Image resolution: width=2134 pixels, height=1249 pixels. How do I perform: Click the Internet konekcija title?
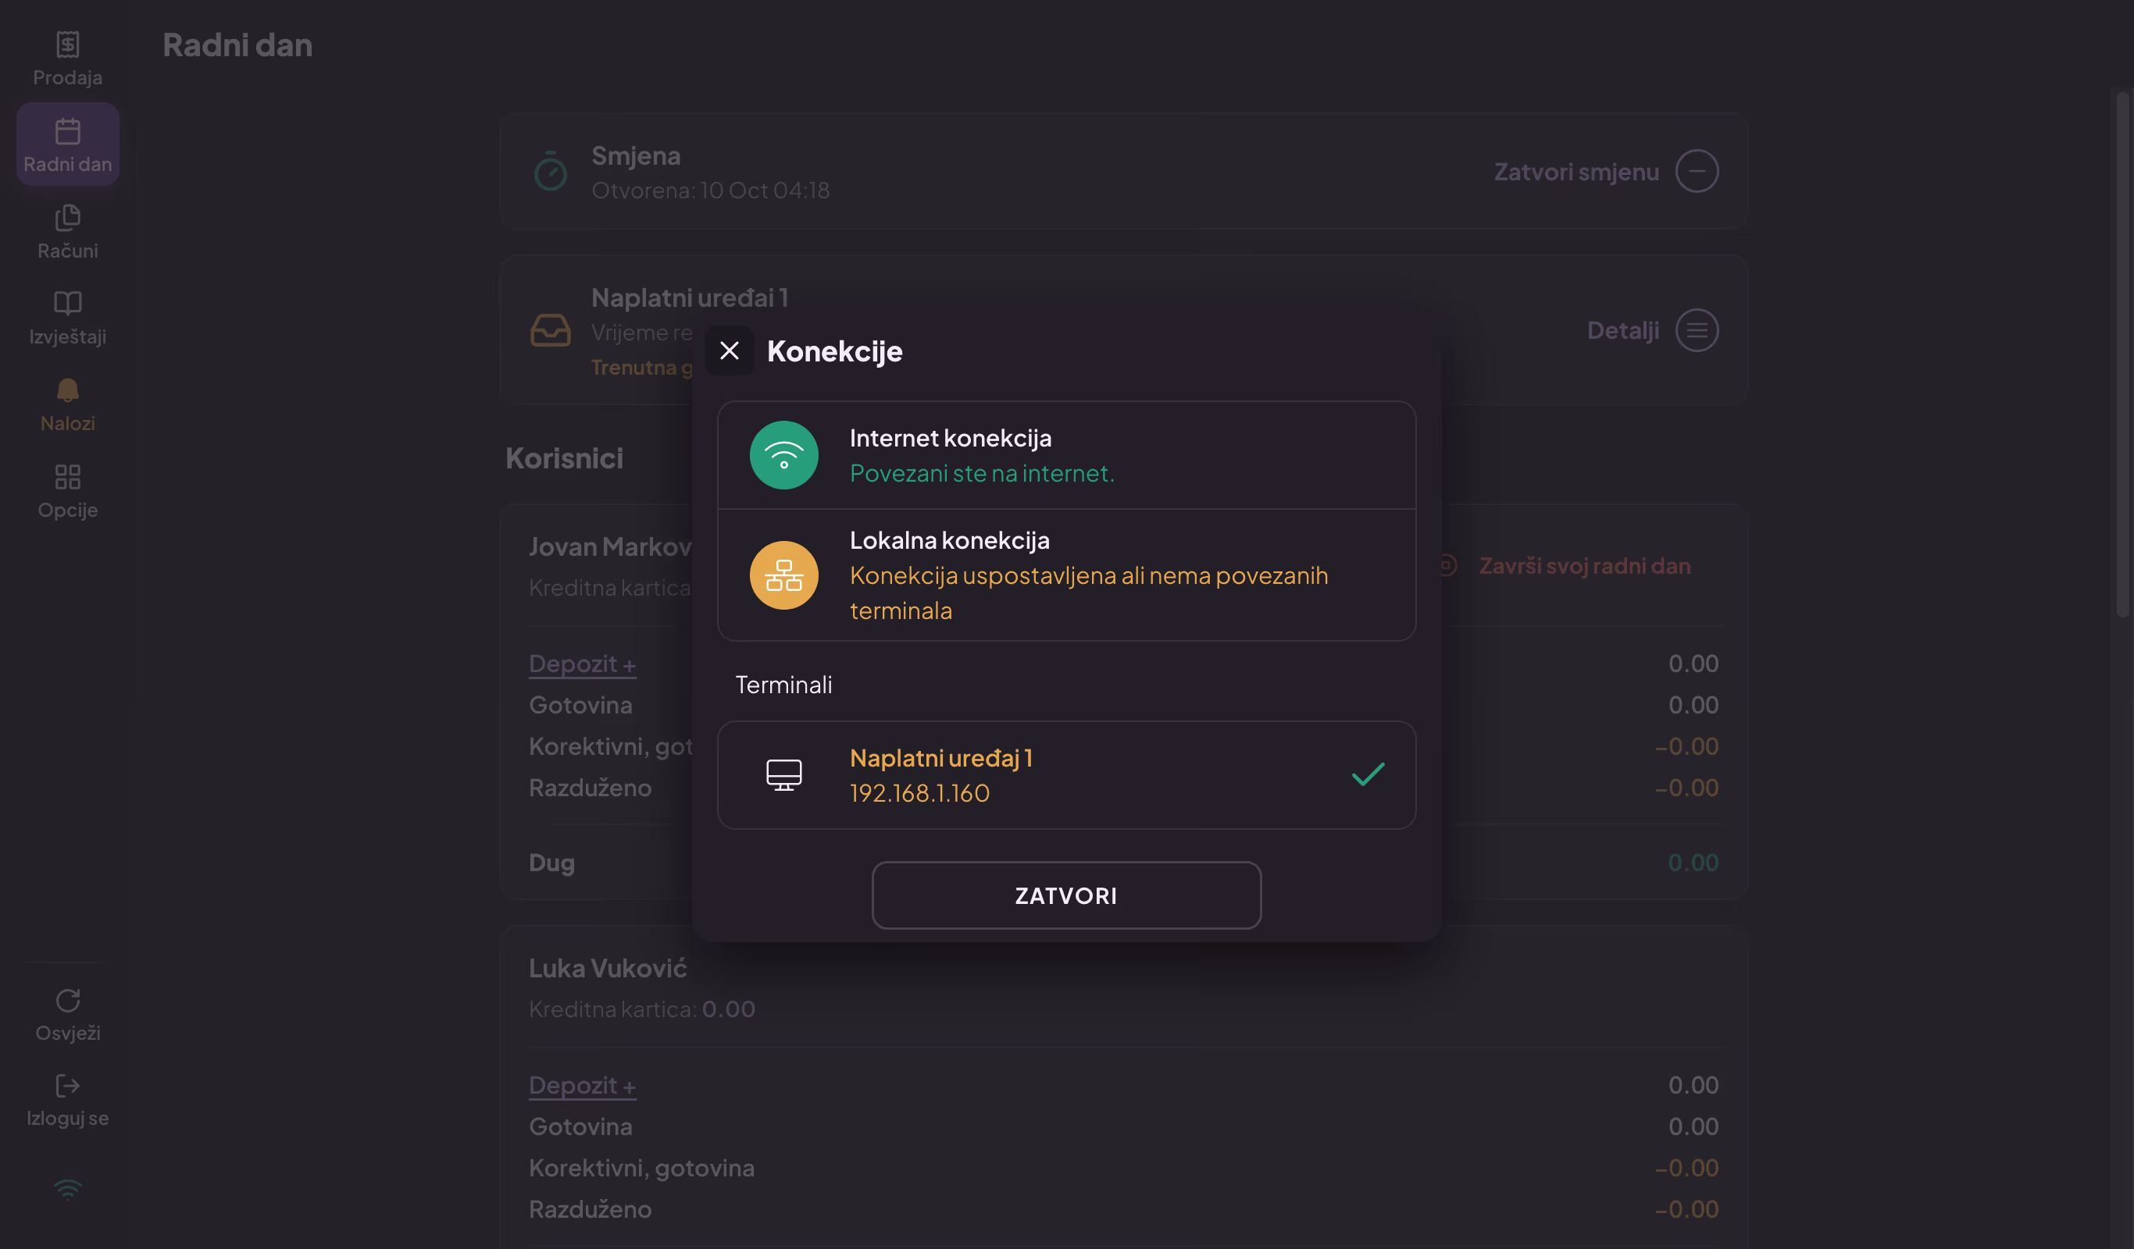[950, 437]
